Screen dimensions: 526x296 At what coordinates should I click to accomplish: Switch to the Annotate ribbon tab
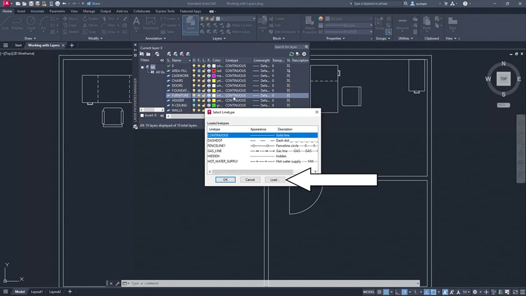click(x=37, y=11)
